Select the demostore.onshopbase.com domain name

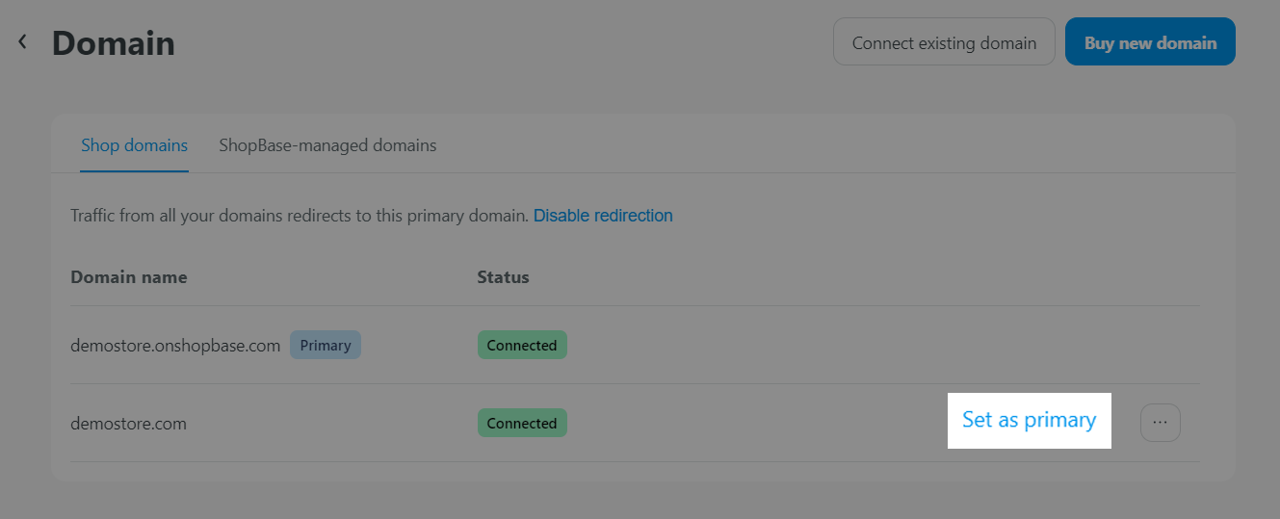[x=175, y=346]
